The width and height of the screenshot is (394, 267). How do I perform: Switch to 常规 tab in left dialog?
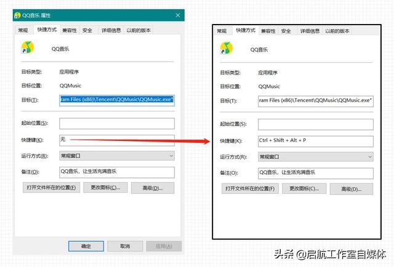pyautogui.click(x=23, y=30)
